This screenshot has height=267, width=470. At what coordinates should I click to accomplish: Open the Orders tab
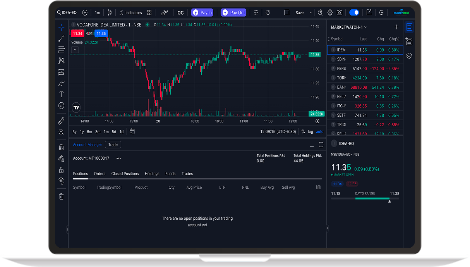pos(99,174)
